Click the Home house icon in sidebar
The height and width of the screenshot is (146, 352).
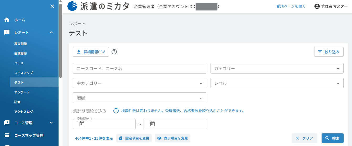[x=7, y=20]
